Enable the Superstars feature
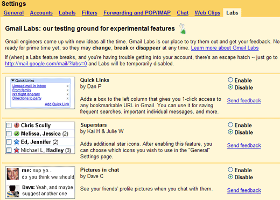 point(230,125)
